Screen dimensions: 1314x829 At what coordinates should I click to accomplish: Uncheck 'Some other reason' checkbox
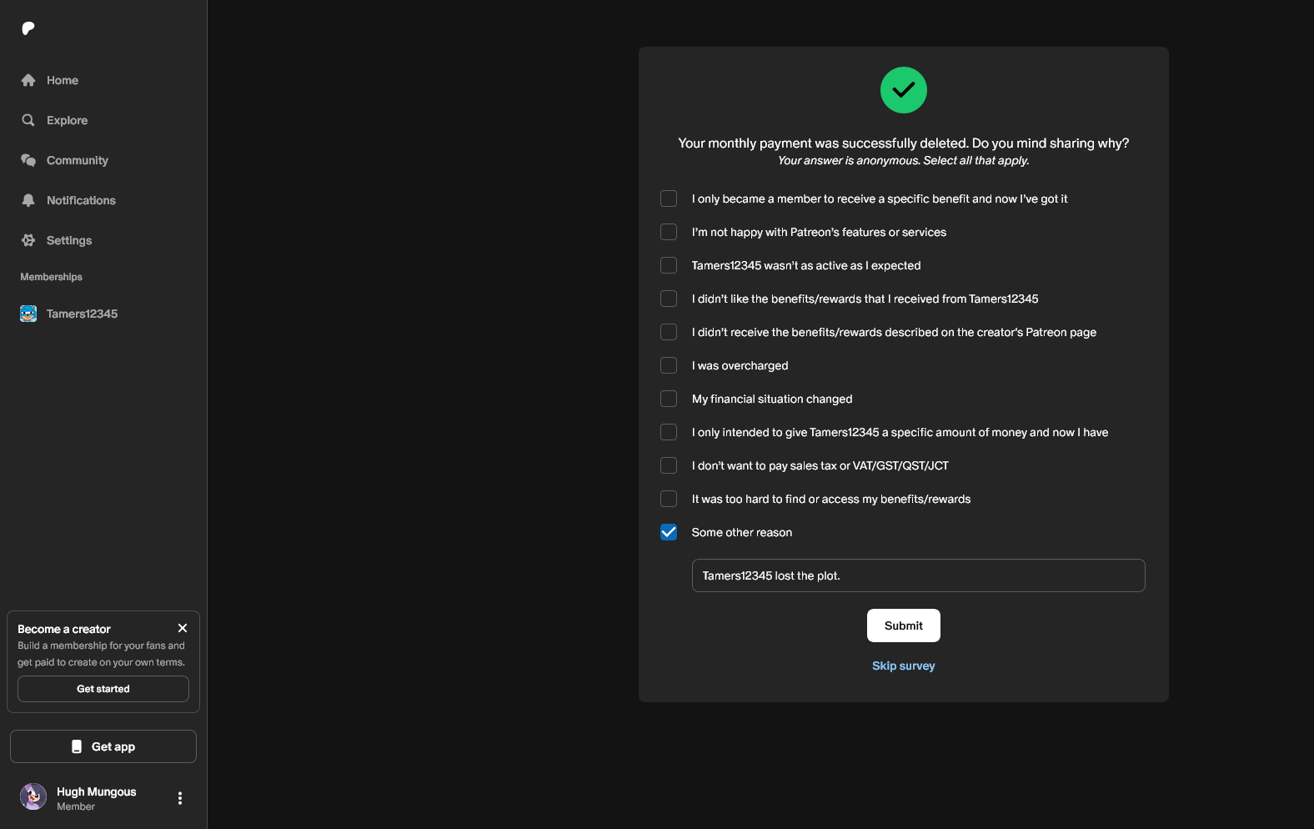point(669,532)
